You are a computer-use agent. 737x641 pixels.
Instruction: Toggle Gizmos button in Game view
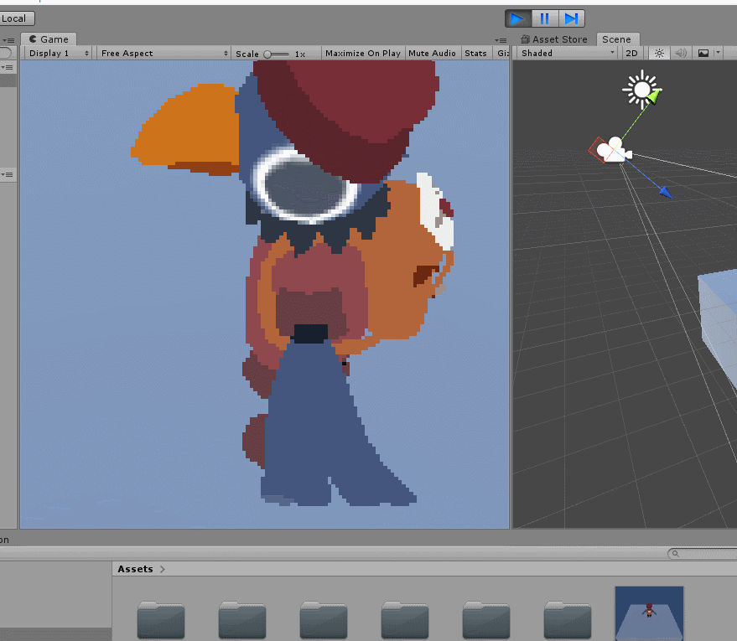pos(503,53)
